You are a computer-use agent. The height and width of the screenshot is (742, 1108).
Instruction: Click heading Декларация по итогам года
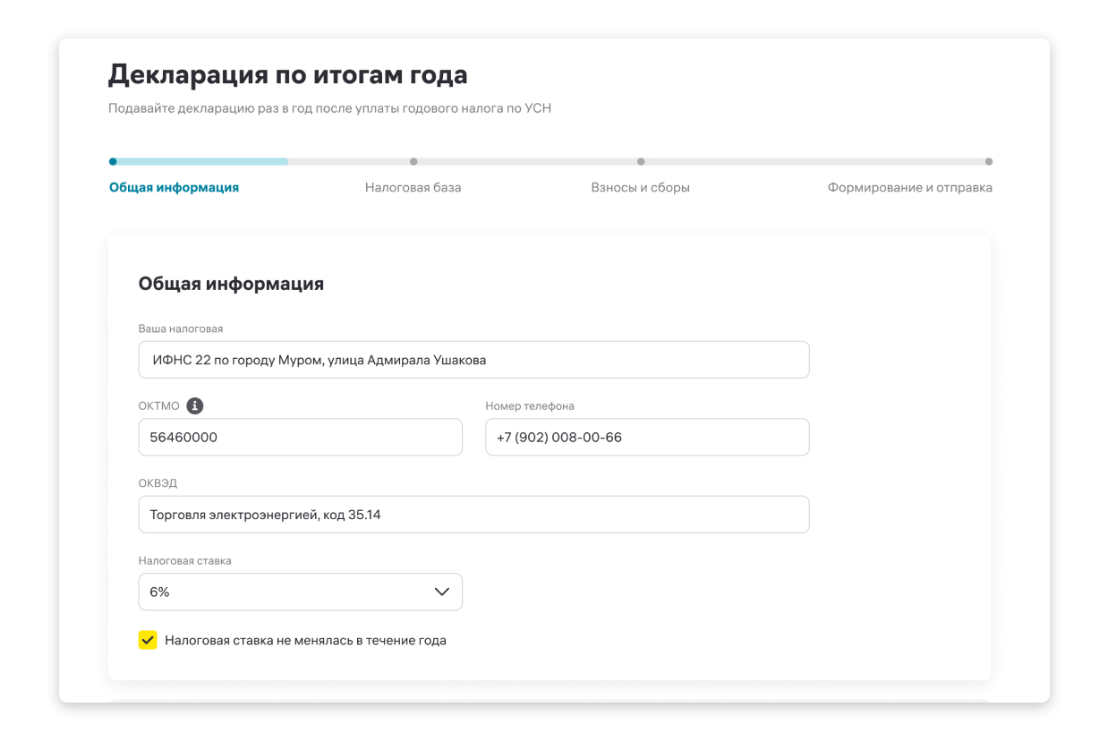point(287,75)
